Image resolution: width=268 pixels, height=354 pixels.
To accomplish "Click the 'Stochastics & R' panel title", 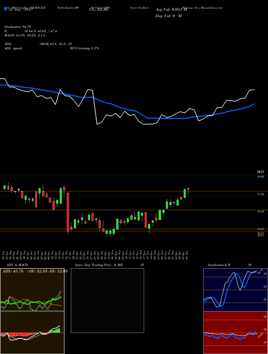I will tap(219, 265).
